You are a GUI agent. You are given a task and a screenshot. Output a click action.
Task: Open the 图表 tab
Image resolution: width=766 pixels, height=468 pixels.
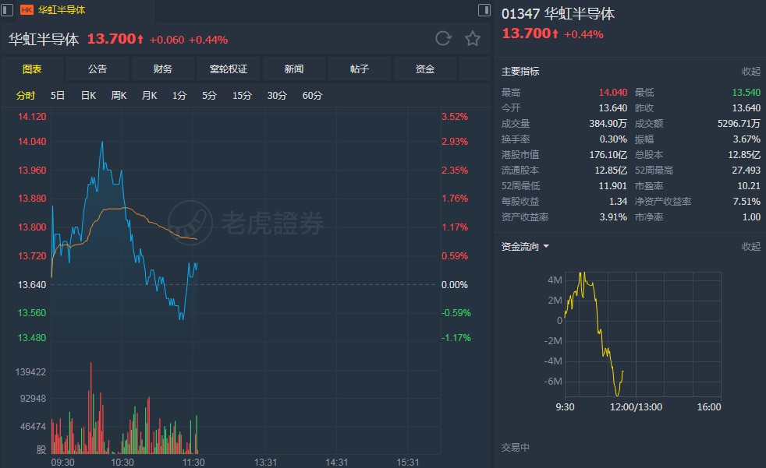32,69
